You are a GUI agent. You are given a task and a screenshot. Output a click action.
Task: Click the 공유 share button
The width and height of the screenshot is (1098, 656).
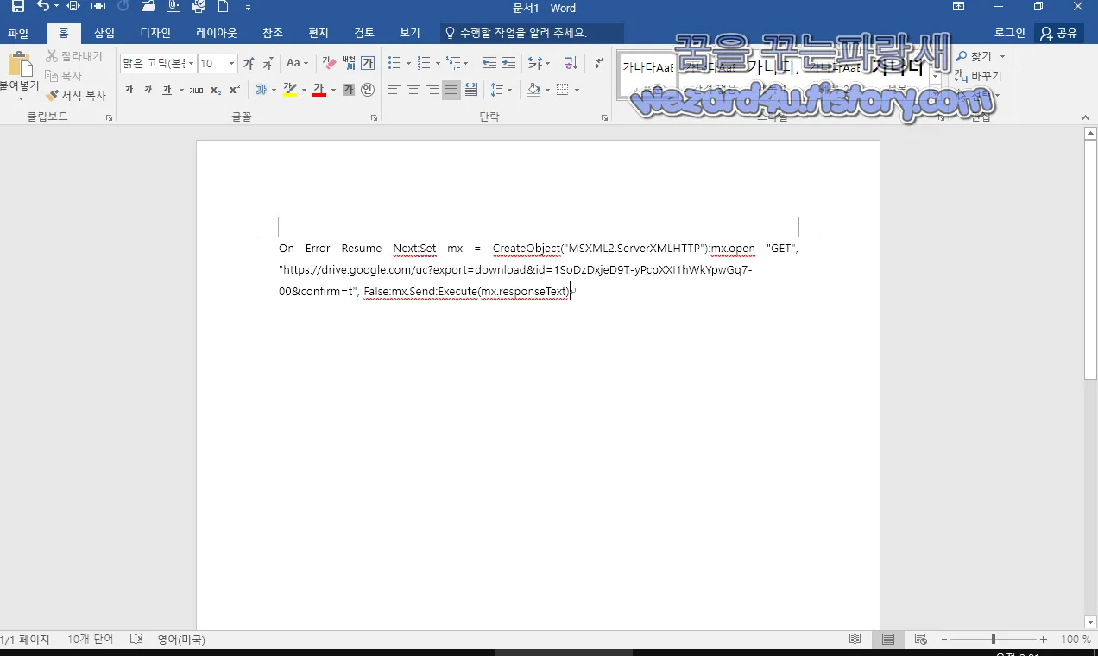[x=1059, y=33]
